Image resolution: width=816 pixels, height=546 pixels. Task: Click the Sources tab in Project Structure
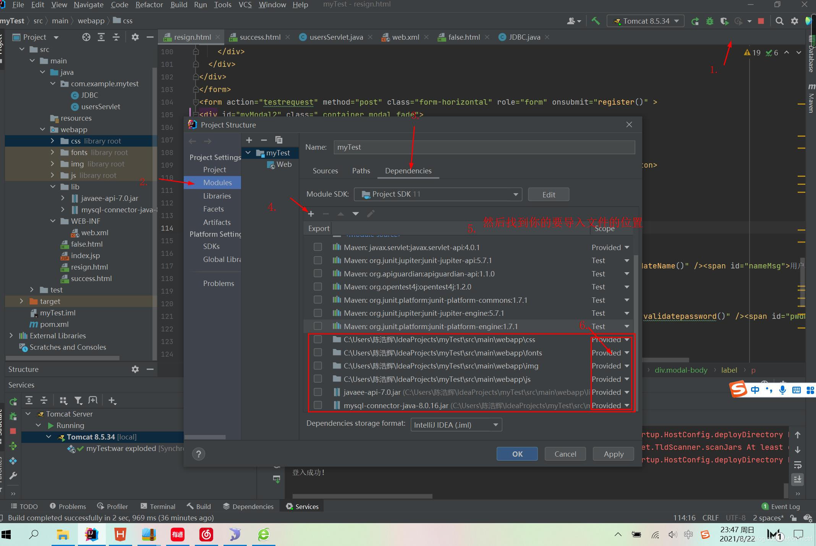(325, 171)
